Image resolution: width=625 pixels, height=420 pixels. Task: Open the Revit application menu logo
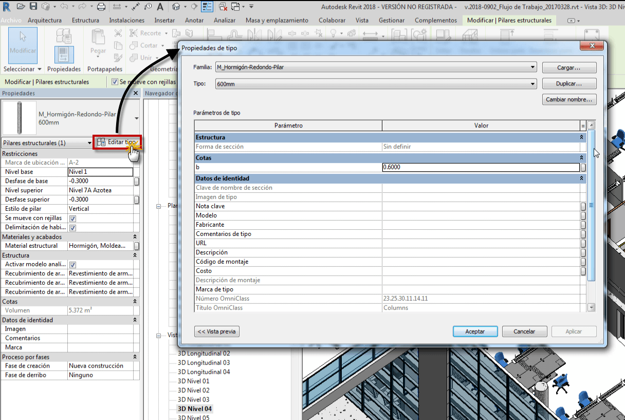7,7
